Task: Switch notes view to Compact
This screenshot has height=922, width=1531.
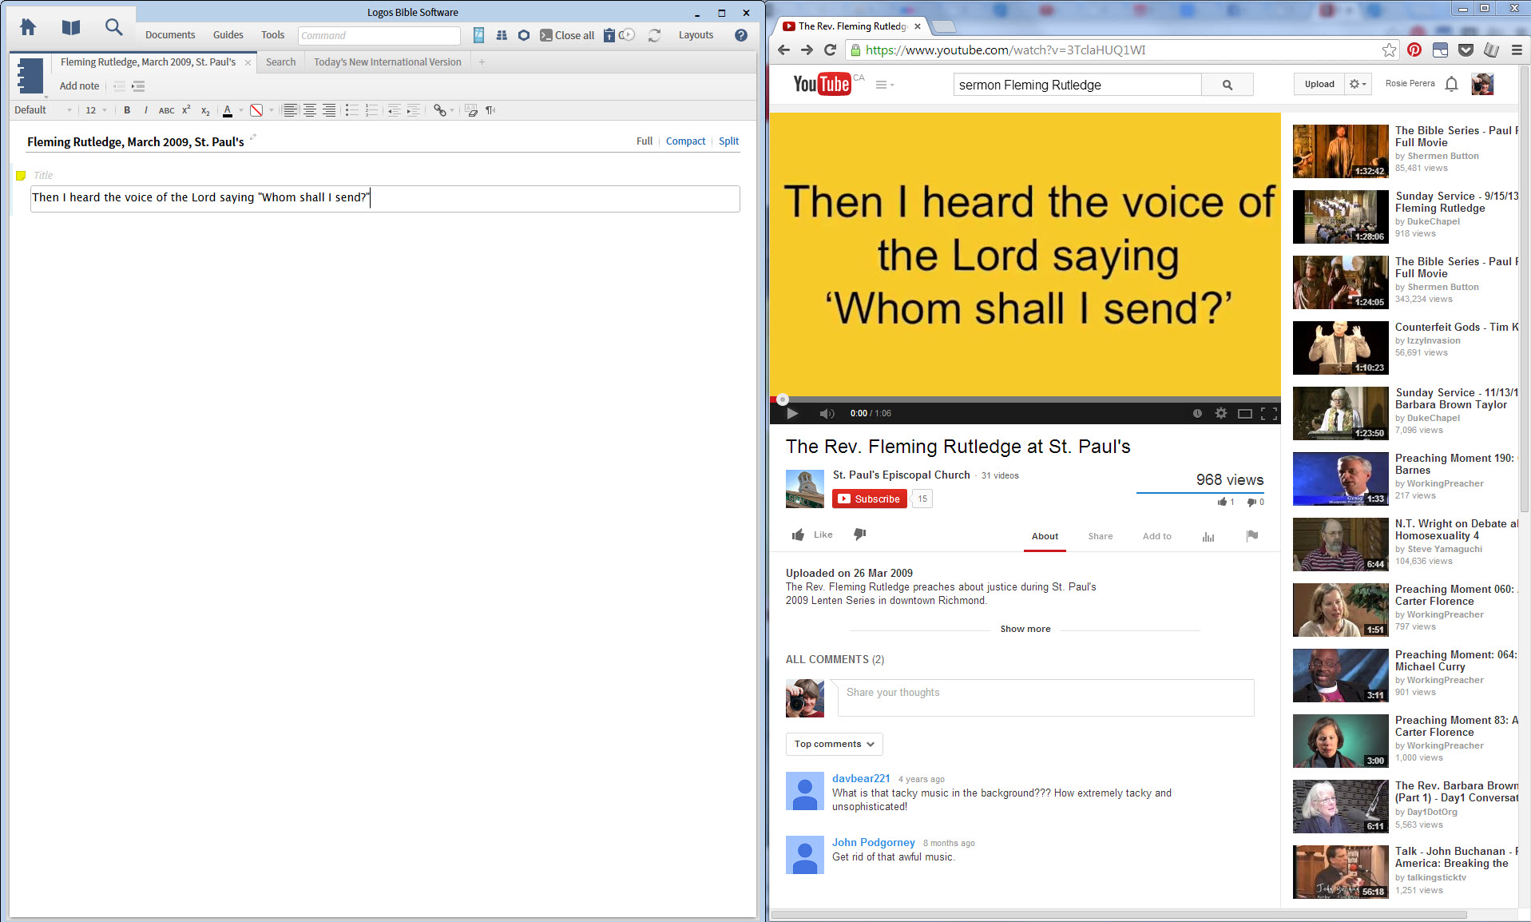Action: (685, 141)
